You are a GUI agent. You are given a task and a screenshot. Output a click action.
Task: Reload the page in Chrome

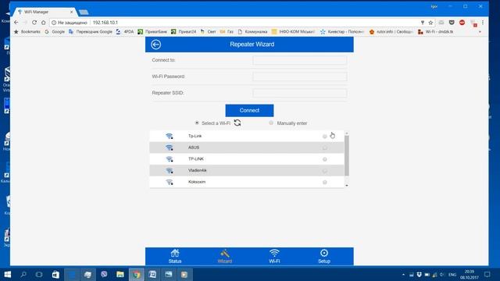click(34, 23)
